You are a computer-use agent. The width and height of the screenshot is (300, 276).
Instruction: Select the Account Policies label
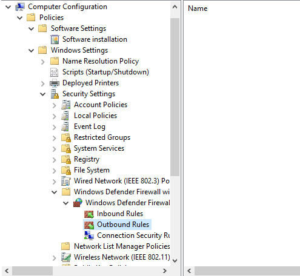(101, 105)
